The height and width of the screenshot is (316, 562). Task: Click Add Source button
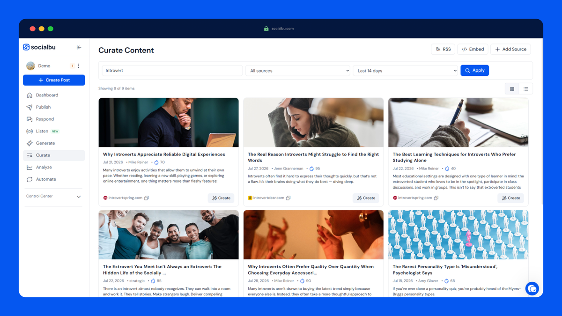[x=510, y=49]
